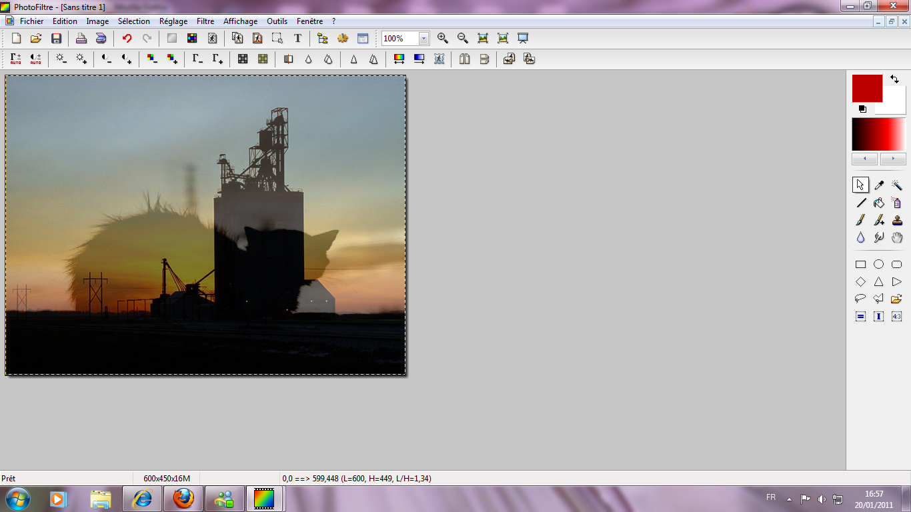
Task: Click the scanner import icon
Action: [101, 39]
